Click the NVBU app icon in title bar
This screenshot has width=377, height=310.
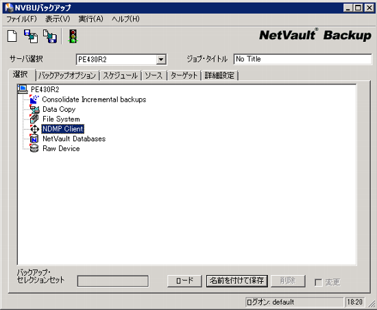tap(9, 8)
